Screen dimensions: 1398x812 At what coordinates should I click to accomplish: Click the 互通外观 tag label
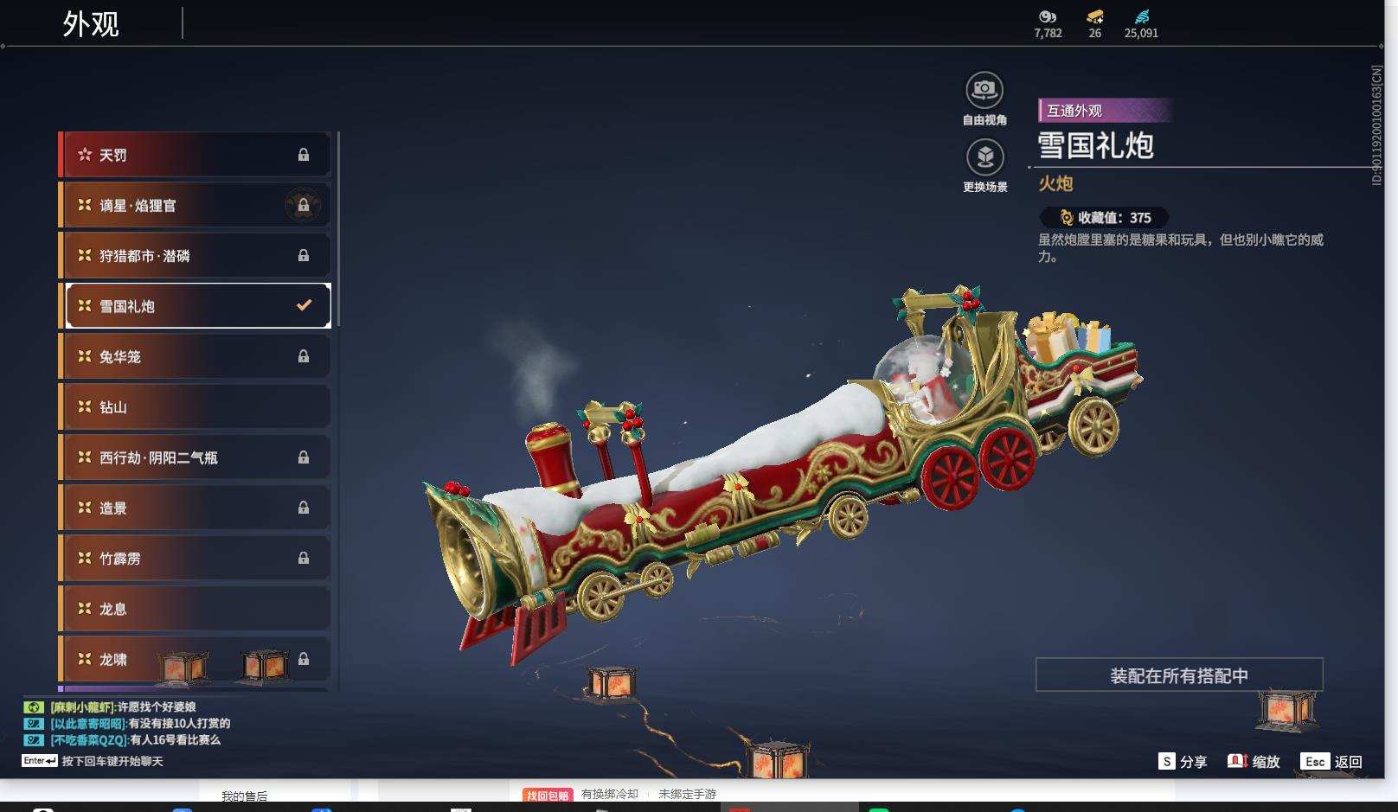pyautogui.click(x=1105, y=111)
